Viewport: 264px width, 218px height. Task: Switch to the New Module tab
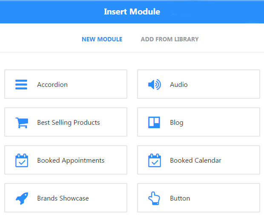(x=102, y=39)
